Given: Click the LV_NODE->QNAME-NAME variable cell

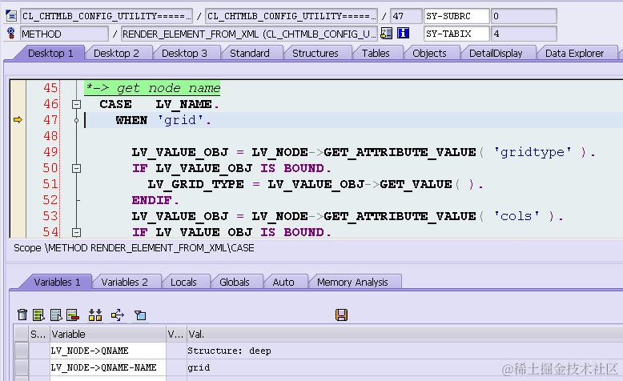Looking at the screenshot, I should coord(107,367).
